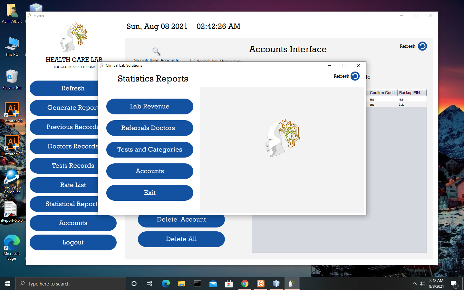The width and height of the screenshot is (464, 290).
Task: Click Delete All in Accounts Interface
Action: coord(181,239)
